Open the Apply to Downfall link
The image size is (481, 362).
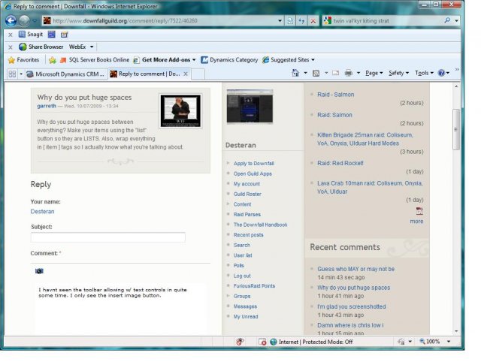point(254,164)
